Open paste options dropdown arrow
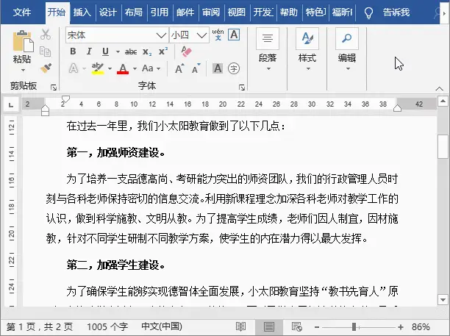450x336 pixels. [x=23, y=70]
